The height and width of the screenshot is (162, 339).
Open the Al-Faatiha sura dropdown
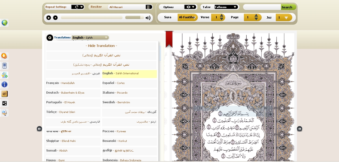point(188,17)
